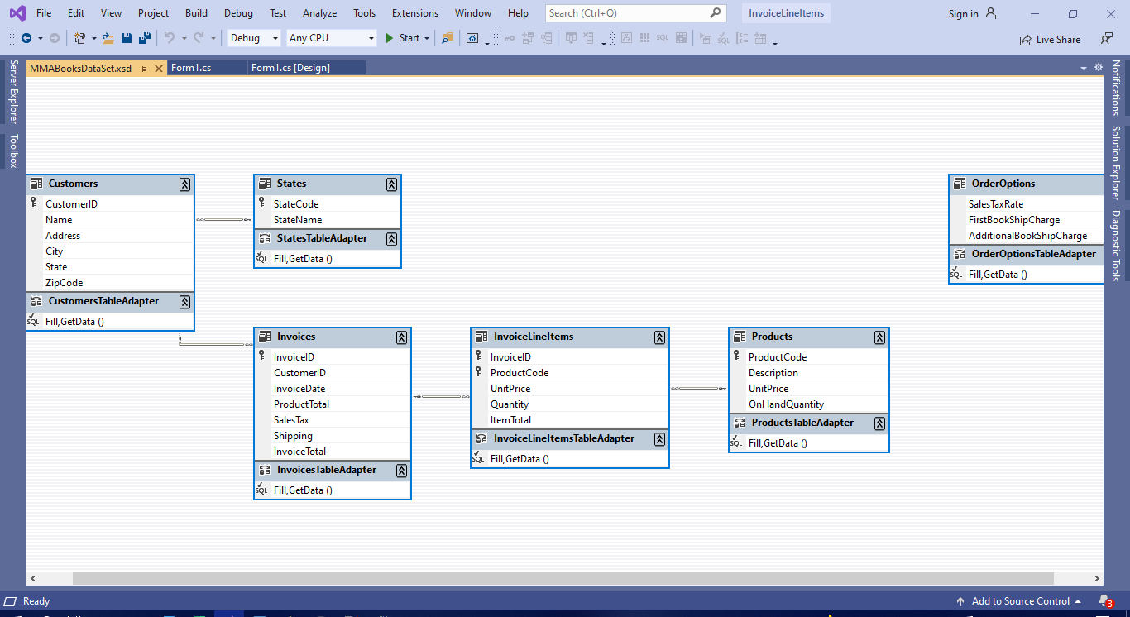Collapse the Invoices table columns

pos(401,337)
